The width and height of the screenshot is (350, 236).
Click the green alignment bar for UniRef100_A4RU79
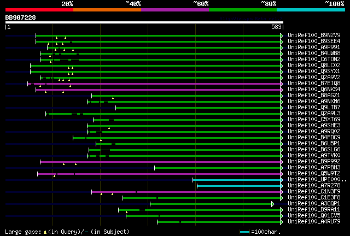219,222
